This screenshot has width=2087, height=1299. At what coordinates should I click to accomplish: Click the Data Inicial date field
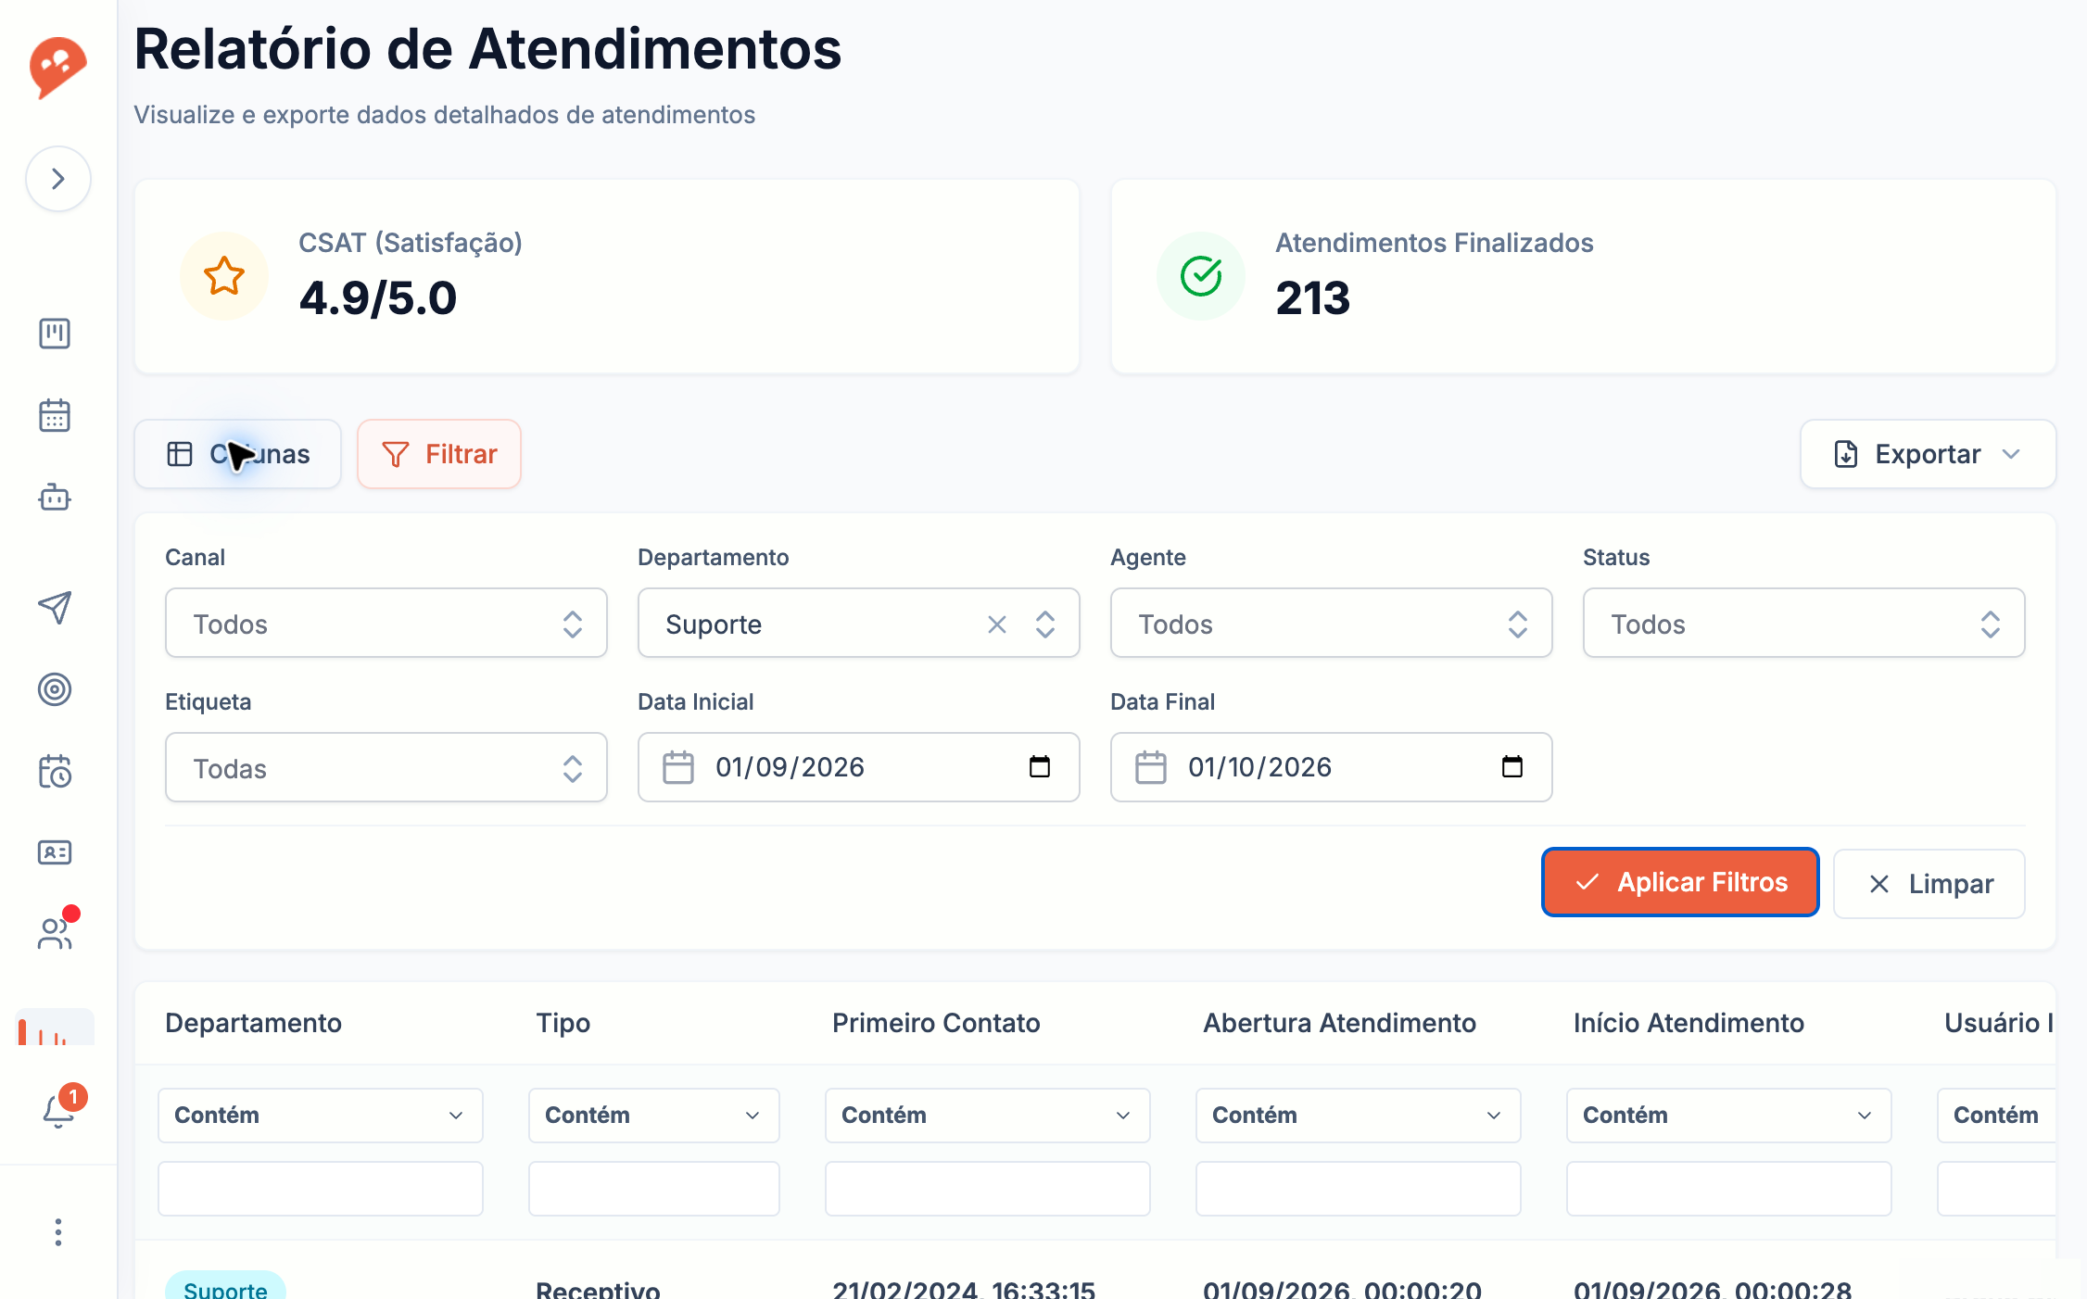coord(858,767)
